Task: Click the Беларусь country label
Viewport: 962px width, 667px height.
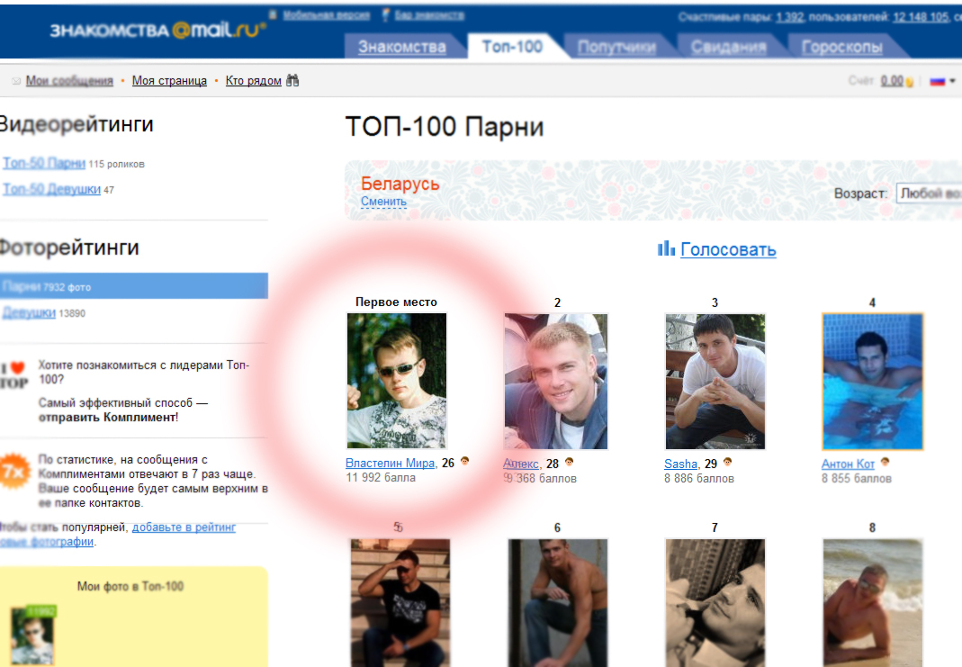Action: [400, 184]
